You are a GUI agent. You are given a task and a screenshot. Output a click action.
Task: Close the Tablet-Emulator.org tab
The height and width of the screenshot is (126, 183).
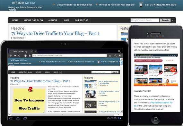pyautogui.click(x=31, y=51)
